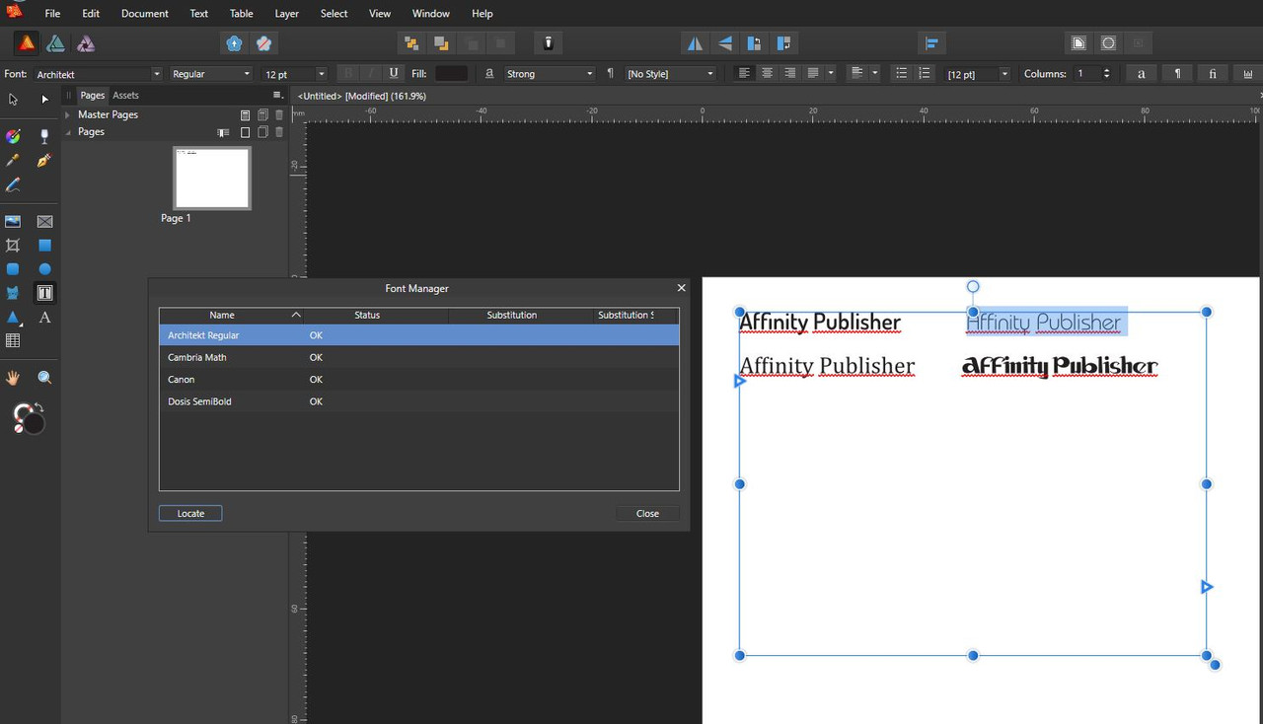Toggle Underline formatting
1263x724 pixels.
[394, 73]
